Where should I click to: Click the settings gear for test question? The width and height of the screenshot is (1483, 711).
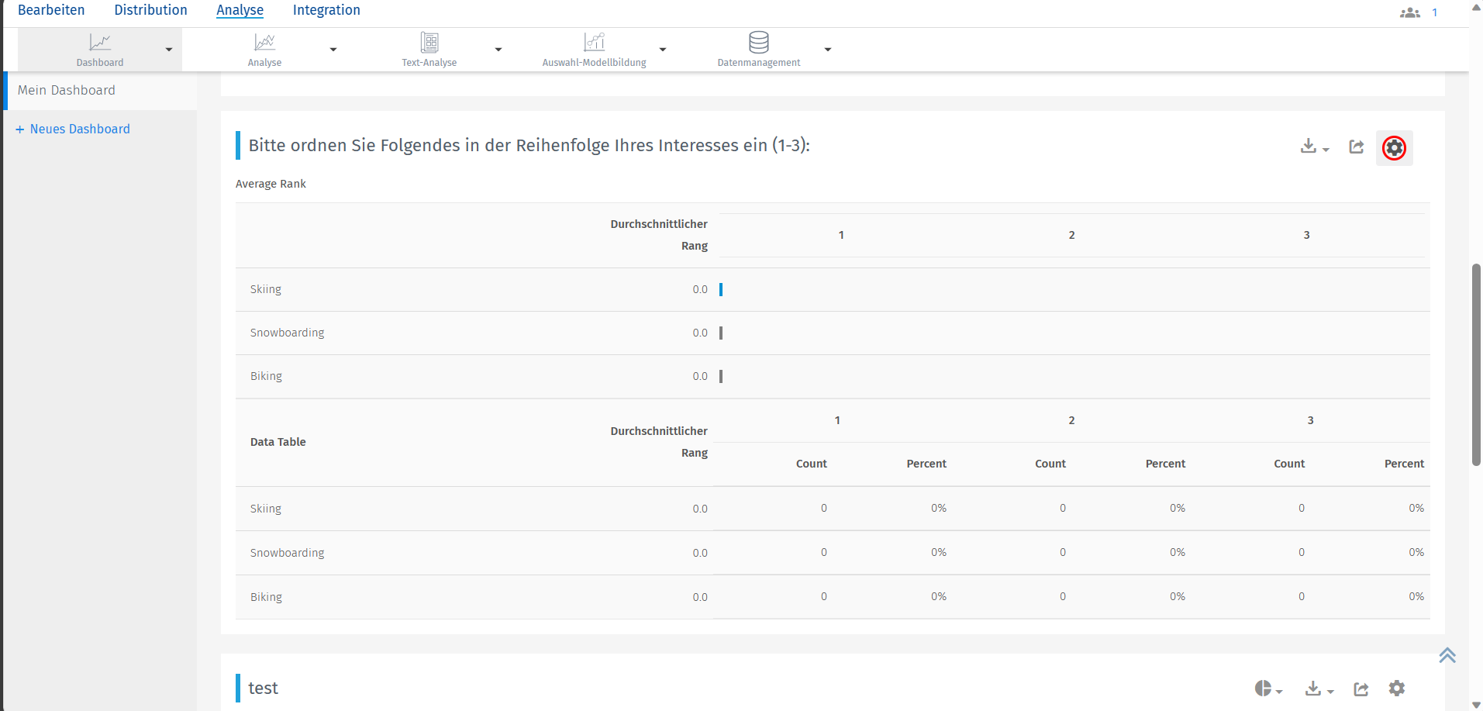pos(1396,688)
